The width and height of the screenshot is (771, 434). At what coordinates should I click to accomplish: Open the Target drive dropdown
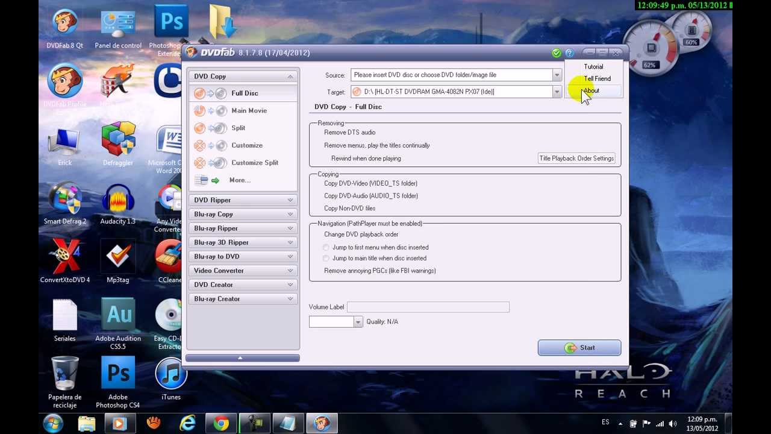pyautogui.click(x=557, y=92)
